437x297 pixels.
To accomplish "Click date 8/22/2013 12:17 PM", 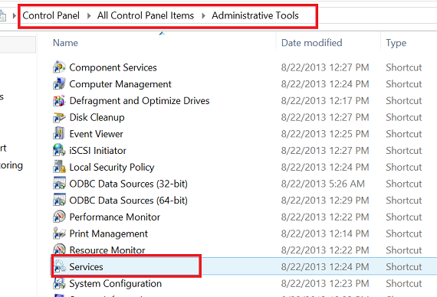I will pos(325,101).
